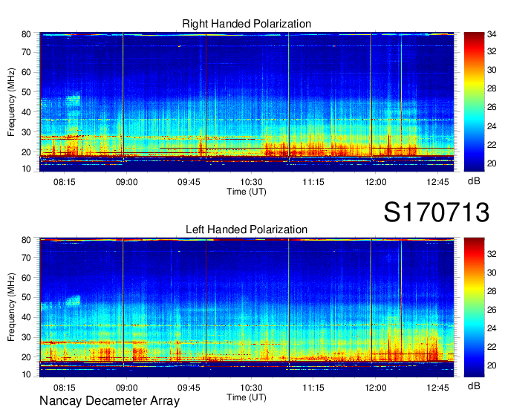Click the "Left Handed Polarization" plot title

point(247,230)
